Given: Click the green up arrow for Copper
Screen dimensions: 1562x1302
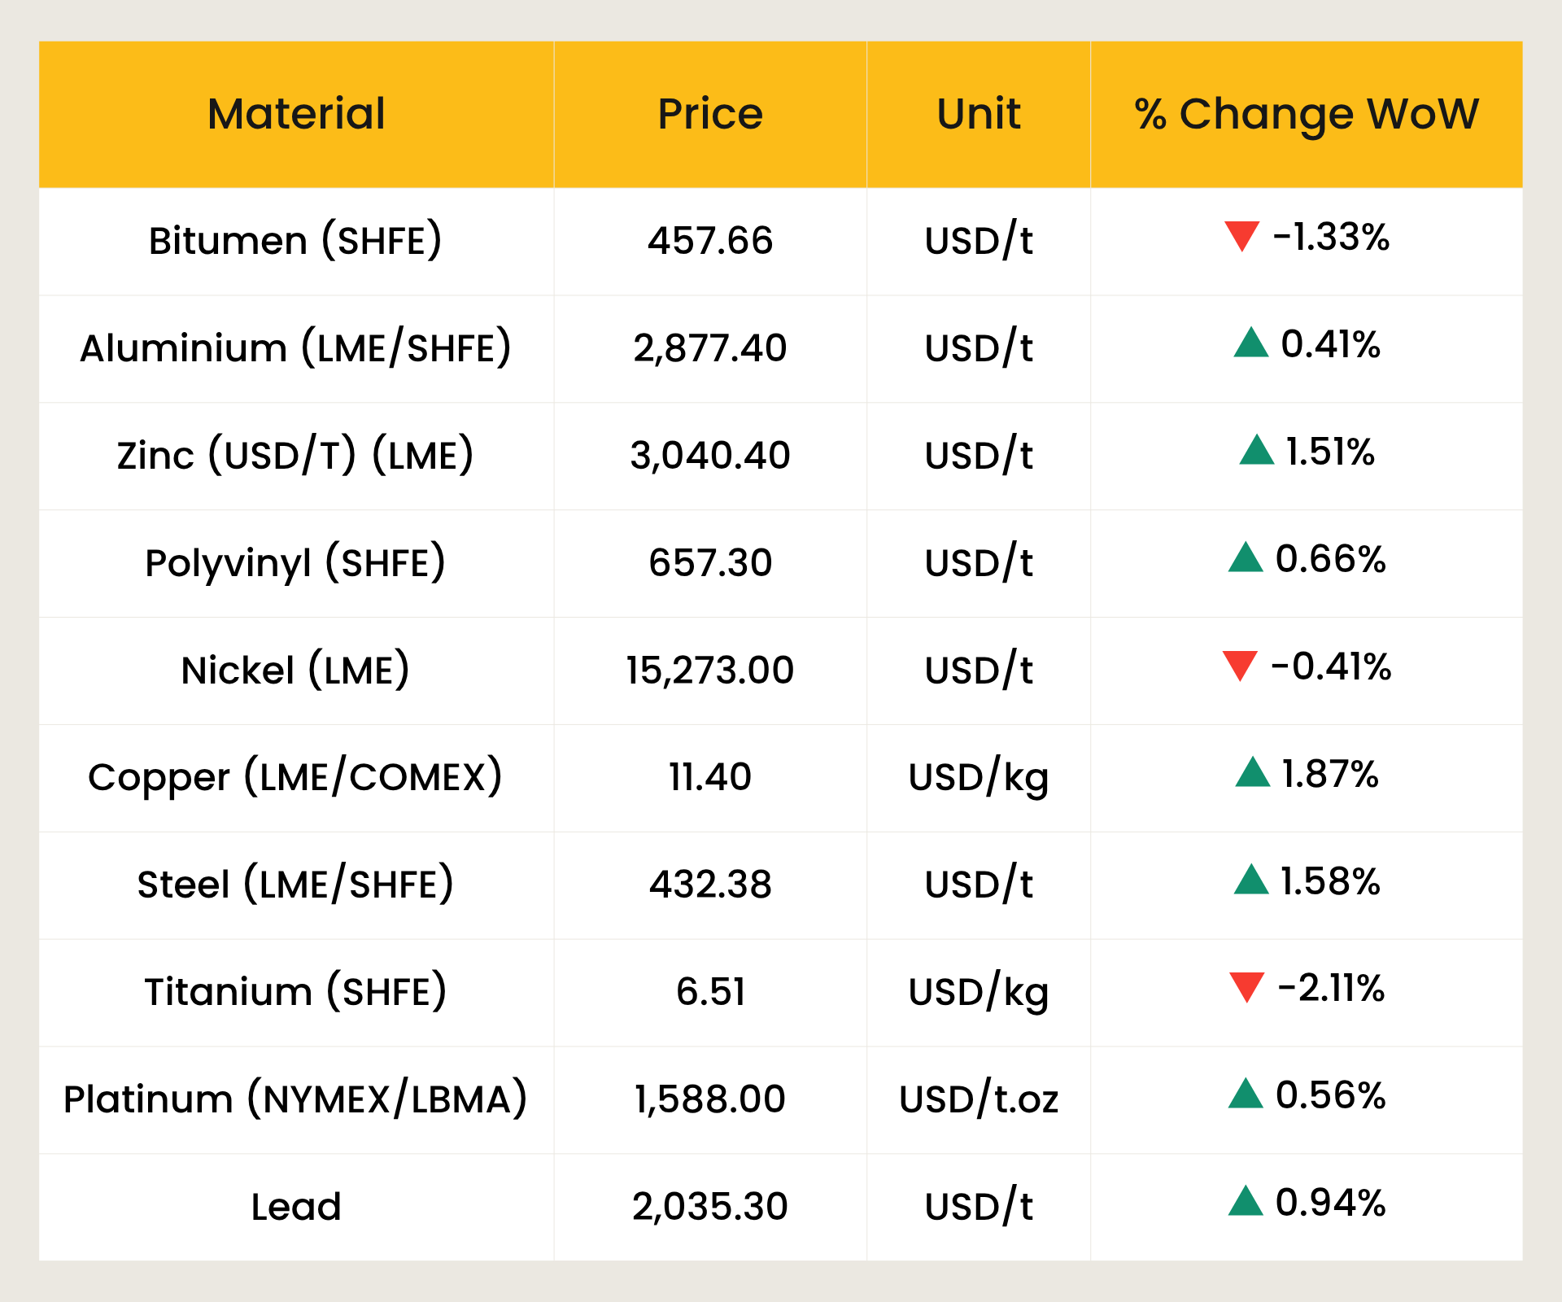Looking at the screenshot, I should (x=1252, y=773).
